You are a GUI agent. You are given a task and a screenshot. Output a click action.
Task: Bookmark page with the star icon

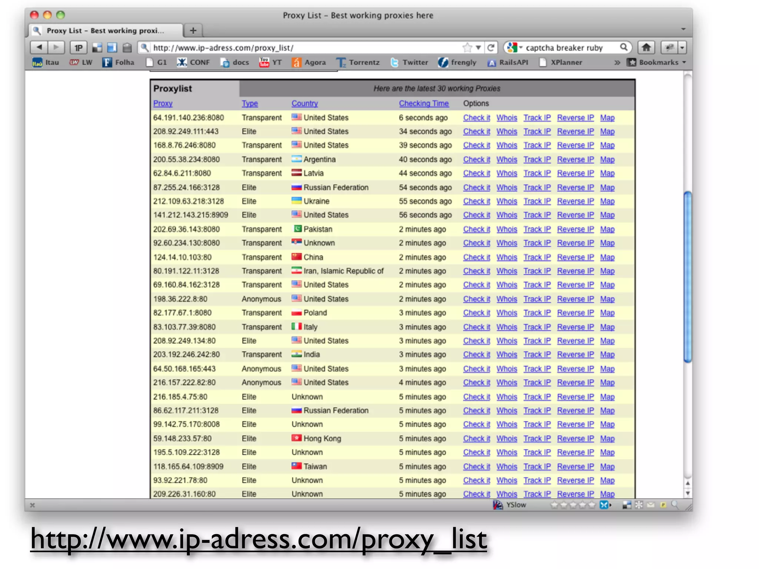(467, 47)
